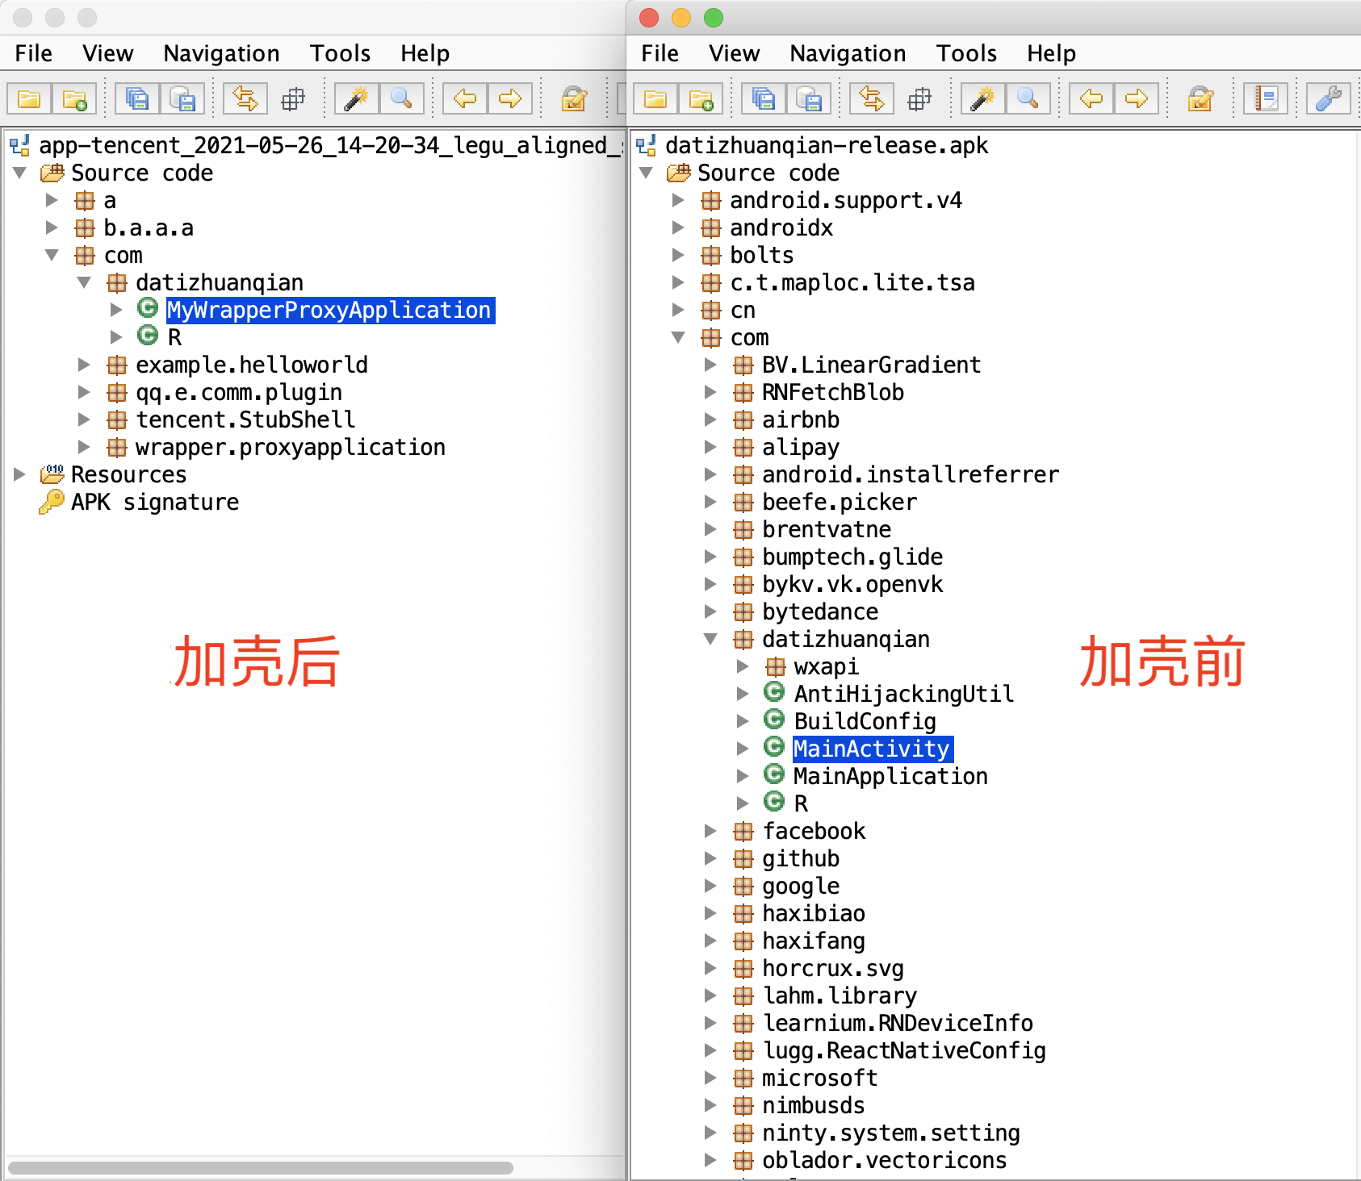Click the lock-and-pencil toolbar icon
This screenshot has height=1181, width=1361.
573,98
